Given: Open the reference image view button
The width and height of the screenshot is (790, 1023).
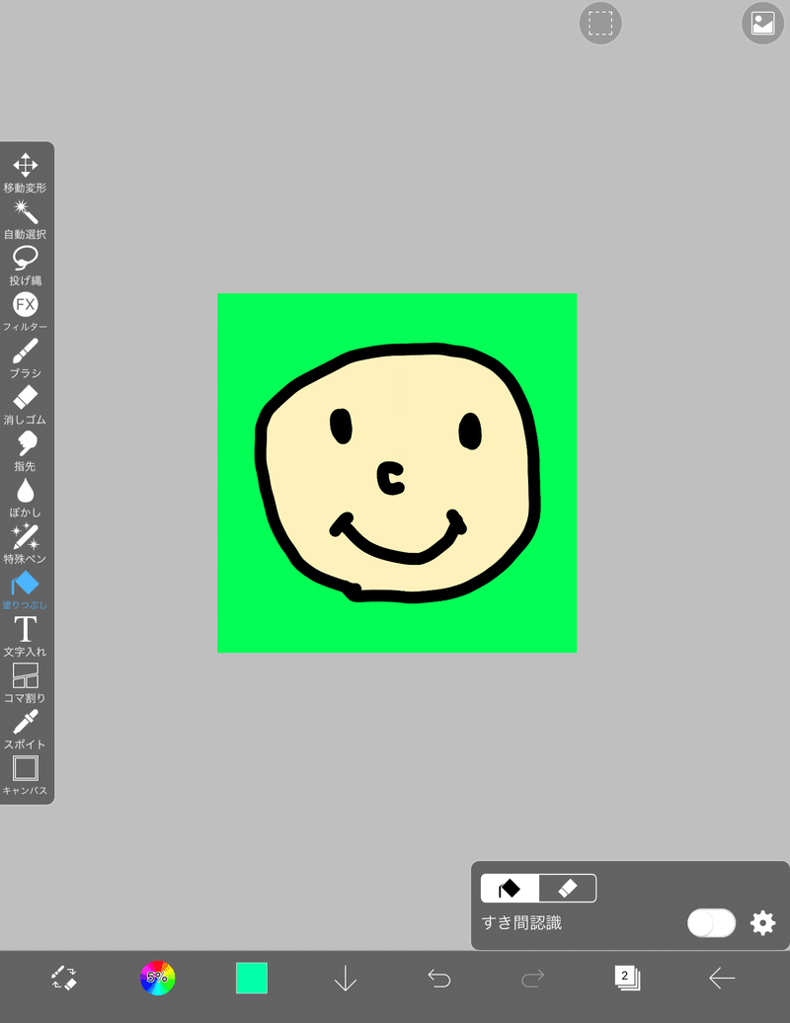Looking at the screenshot, I should click(x=762, y=24).
